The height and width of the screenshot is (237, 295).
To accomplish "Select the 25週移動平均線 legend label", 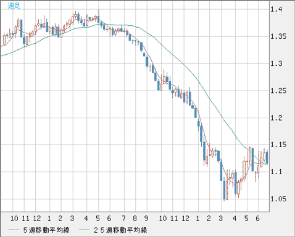I will [120, 230].
